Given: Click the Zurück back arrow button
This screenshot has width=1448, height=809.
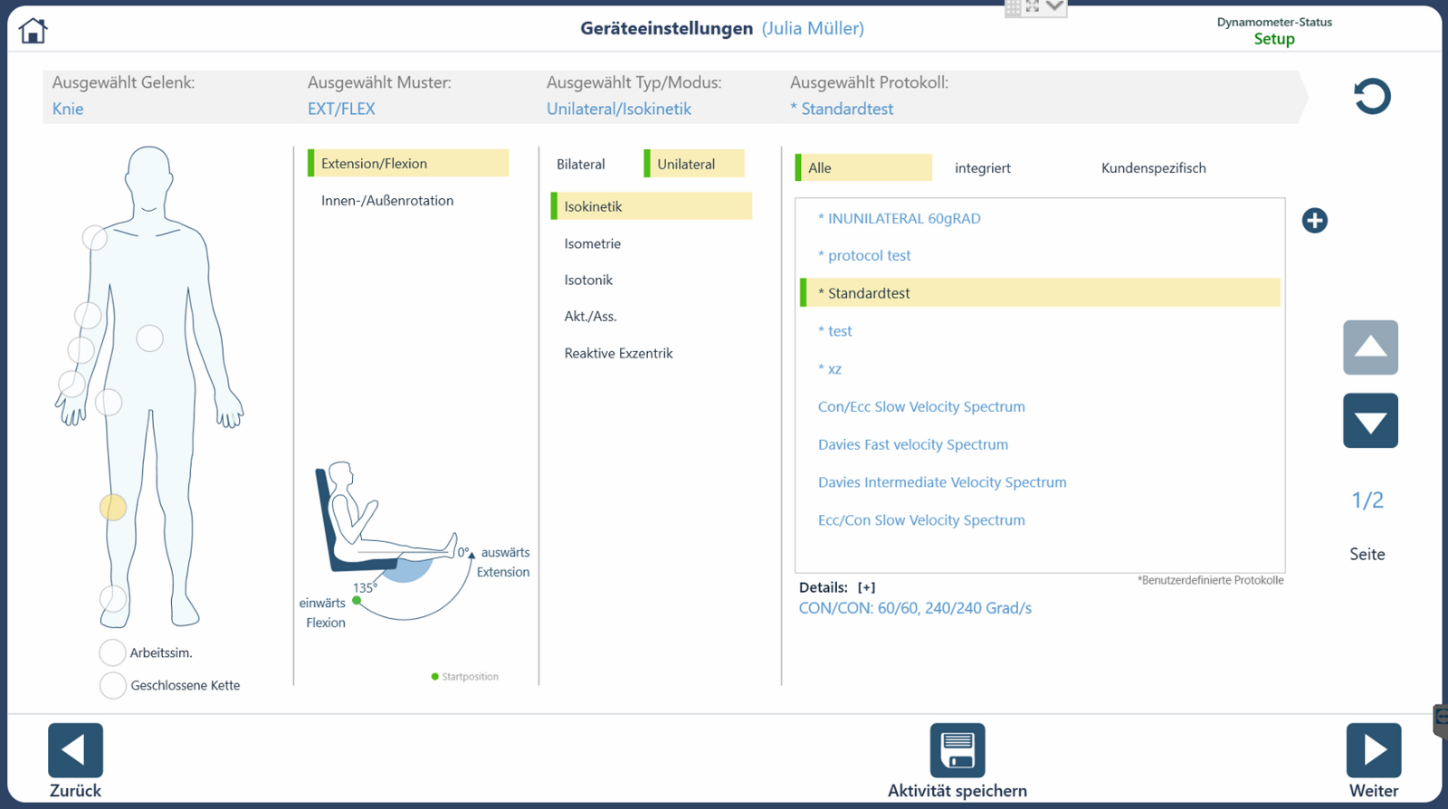Looking at the screenshot, I should (x=75, y=750).
